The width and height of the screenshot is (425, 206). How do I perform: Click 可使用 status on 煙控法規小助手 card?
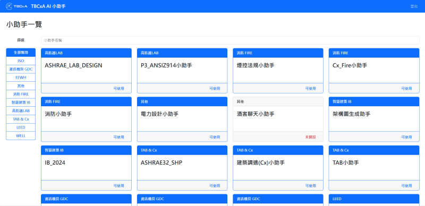point(311,88)
